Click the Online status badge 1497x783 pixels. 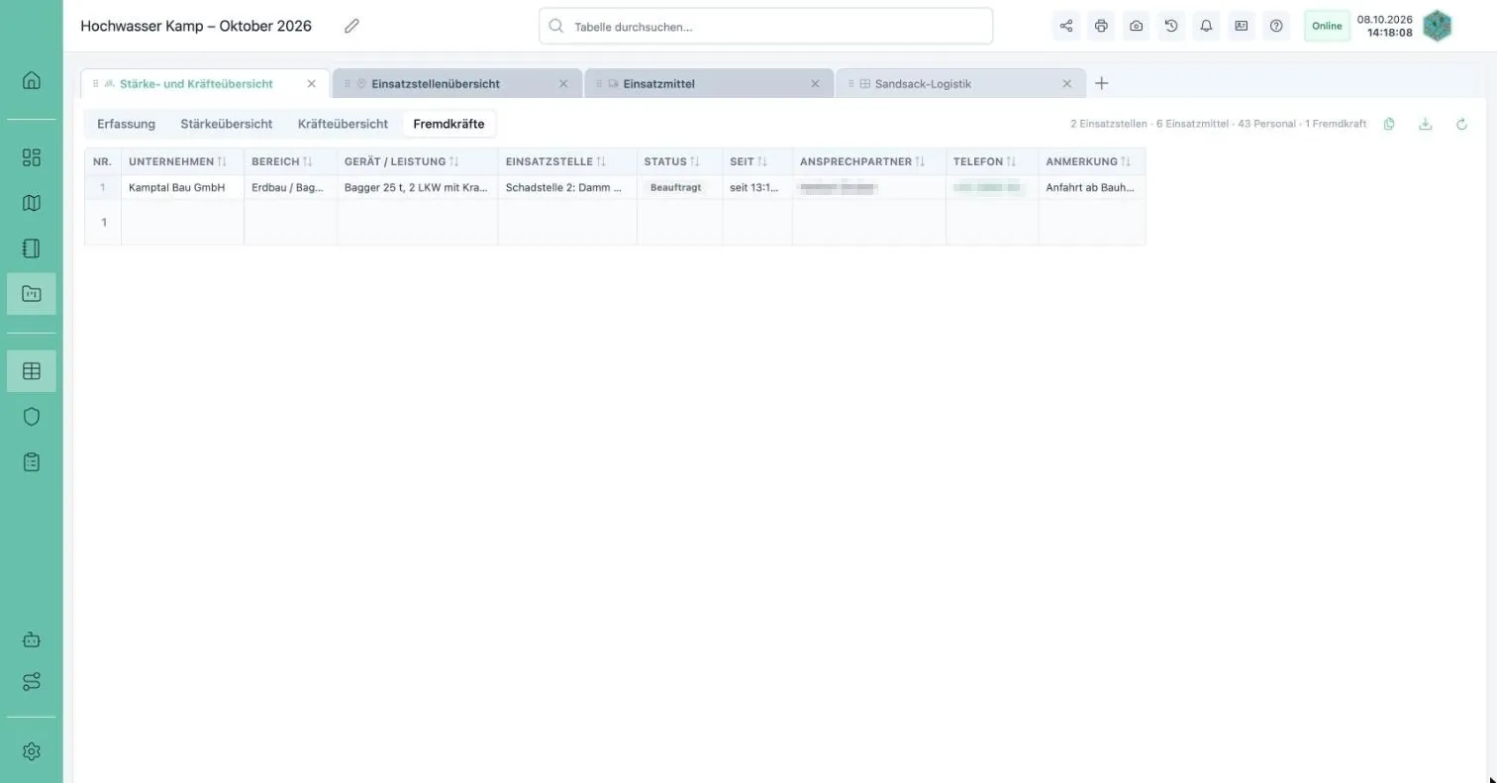click(x=1327, y=26)
